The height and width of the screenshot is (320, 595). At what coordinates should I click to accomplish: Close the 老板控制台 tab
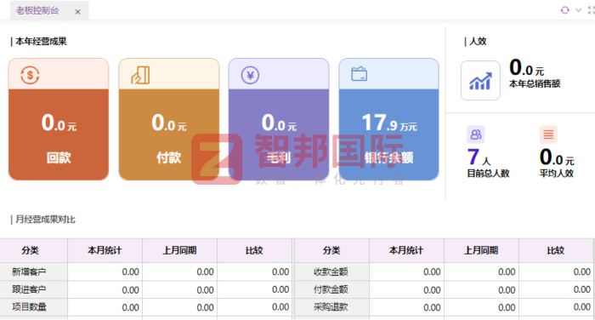coord(78,12)
